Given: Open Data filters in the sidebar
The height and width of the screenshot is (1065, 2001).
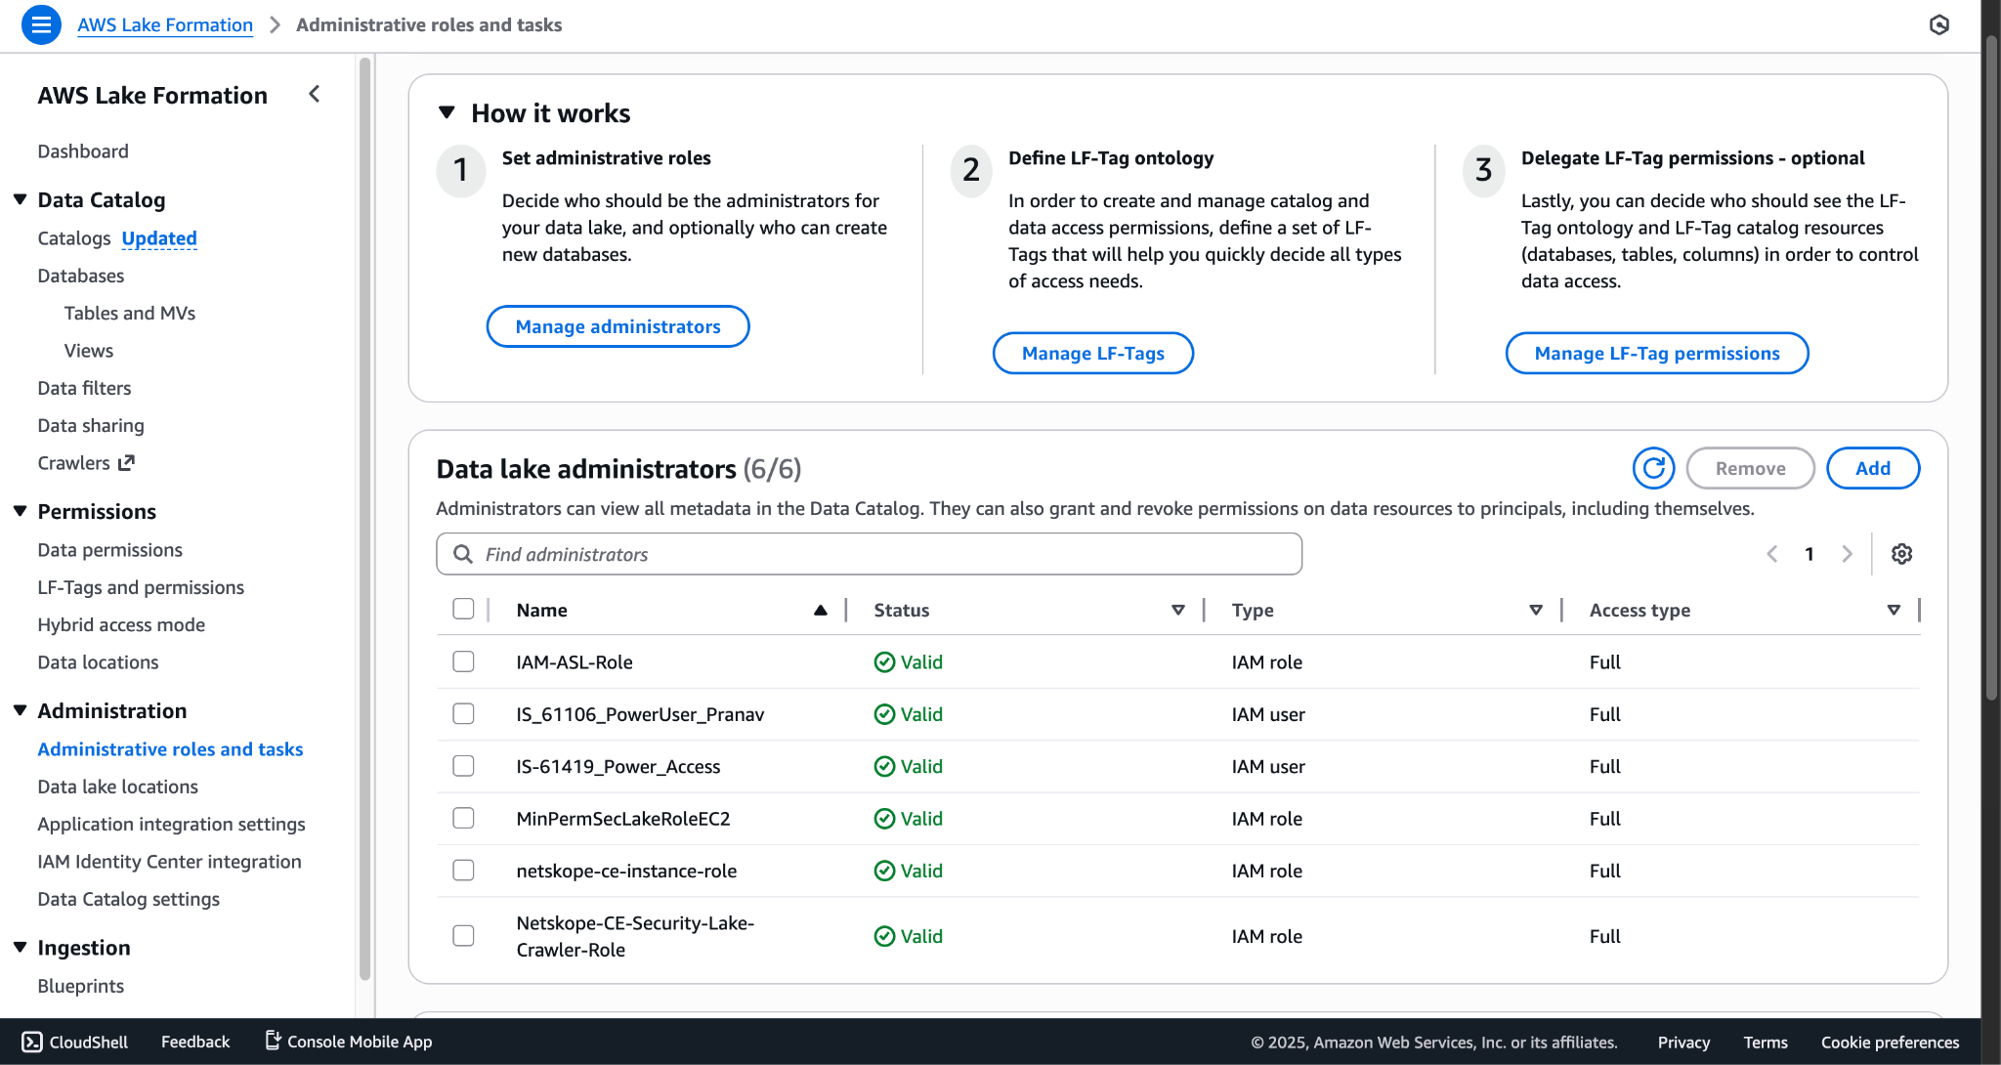Looking at the screenshot, I should [x=84, y=388].
